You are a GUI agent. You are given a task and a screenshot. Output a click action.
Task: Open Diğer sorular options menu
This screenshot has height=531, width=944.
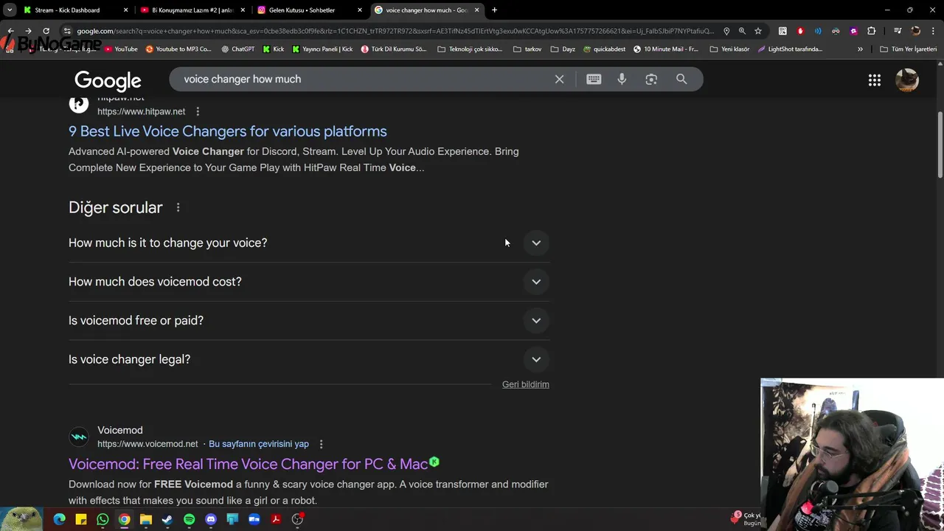click(x=178, y=207)
